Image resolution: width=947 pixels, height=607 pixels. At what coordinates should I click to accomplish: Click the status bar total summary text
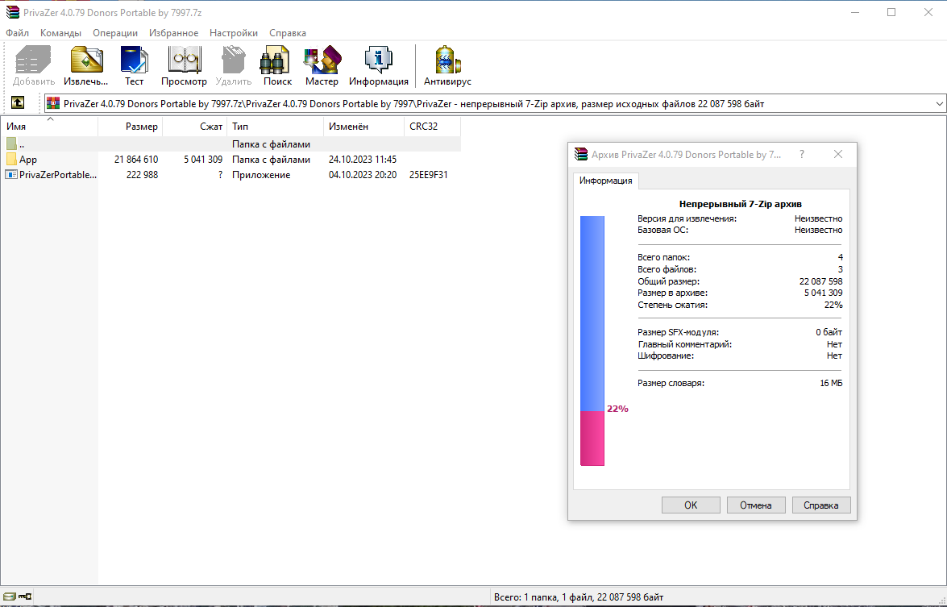point(579,597)
